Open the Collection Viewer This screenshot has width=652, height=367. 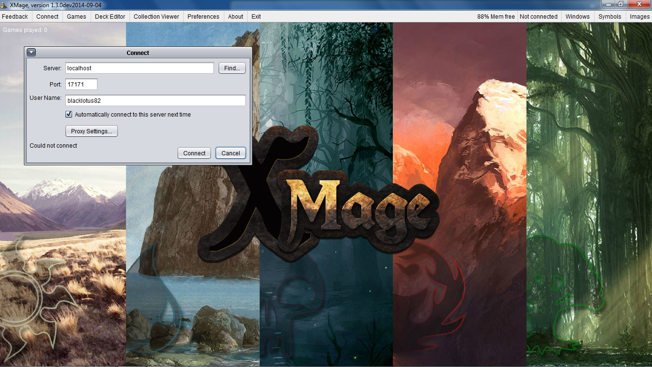pyautogui.click(x=156, y=16)
